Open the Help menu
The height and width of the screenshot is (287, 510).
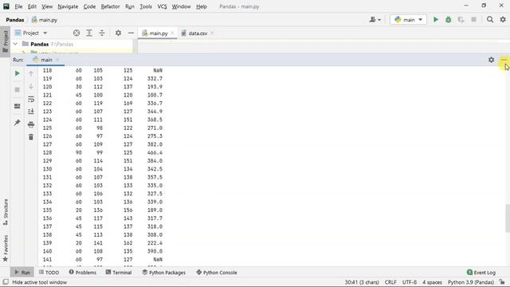202,6
